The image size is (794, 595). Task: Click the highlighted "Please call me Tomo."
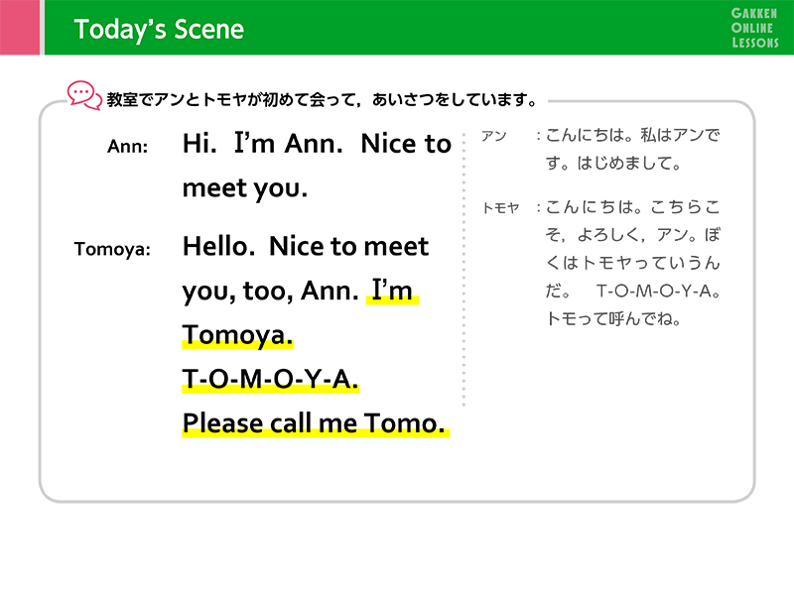click(x=314, y=424)
